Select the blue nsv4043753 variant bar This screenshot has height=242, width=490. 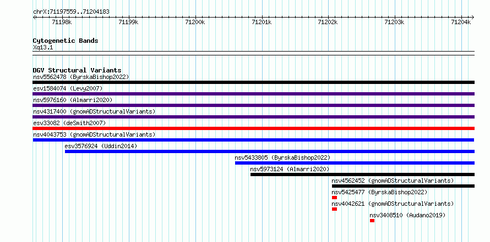coord(253,140)
